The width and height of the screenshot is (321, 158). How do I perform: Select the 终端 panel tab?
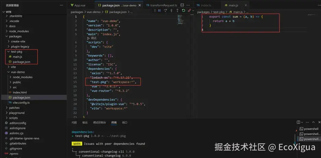(114, 122)
